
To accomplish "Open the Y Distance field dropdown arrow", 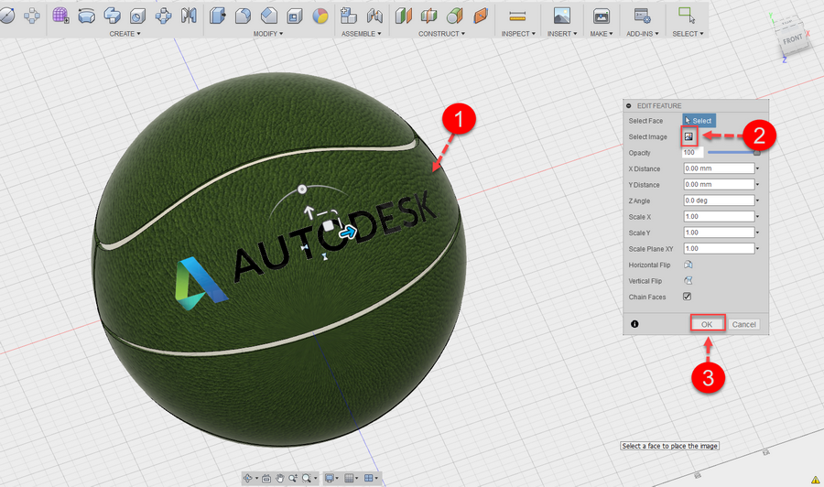I will (x=757, y=184).
